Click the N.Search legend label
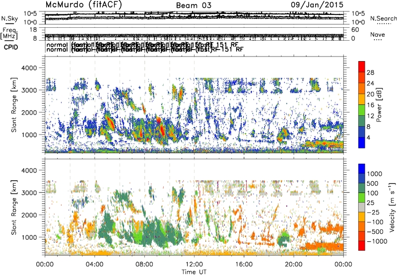This screenshot has height=275, width=397. 383,18
